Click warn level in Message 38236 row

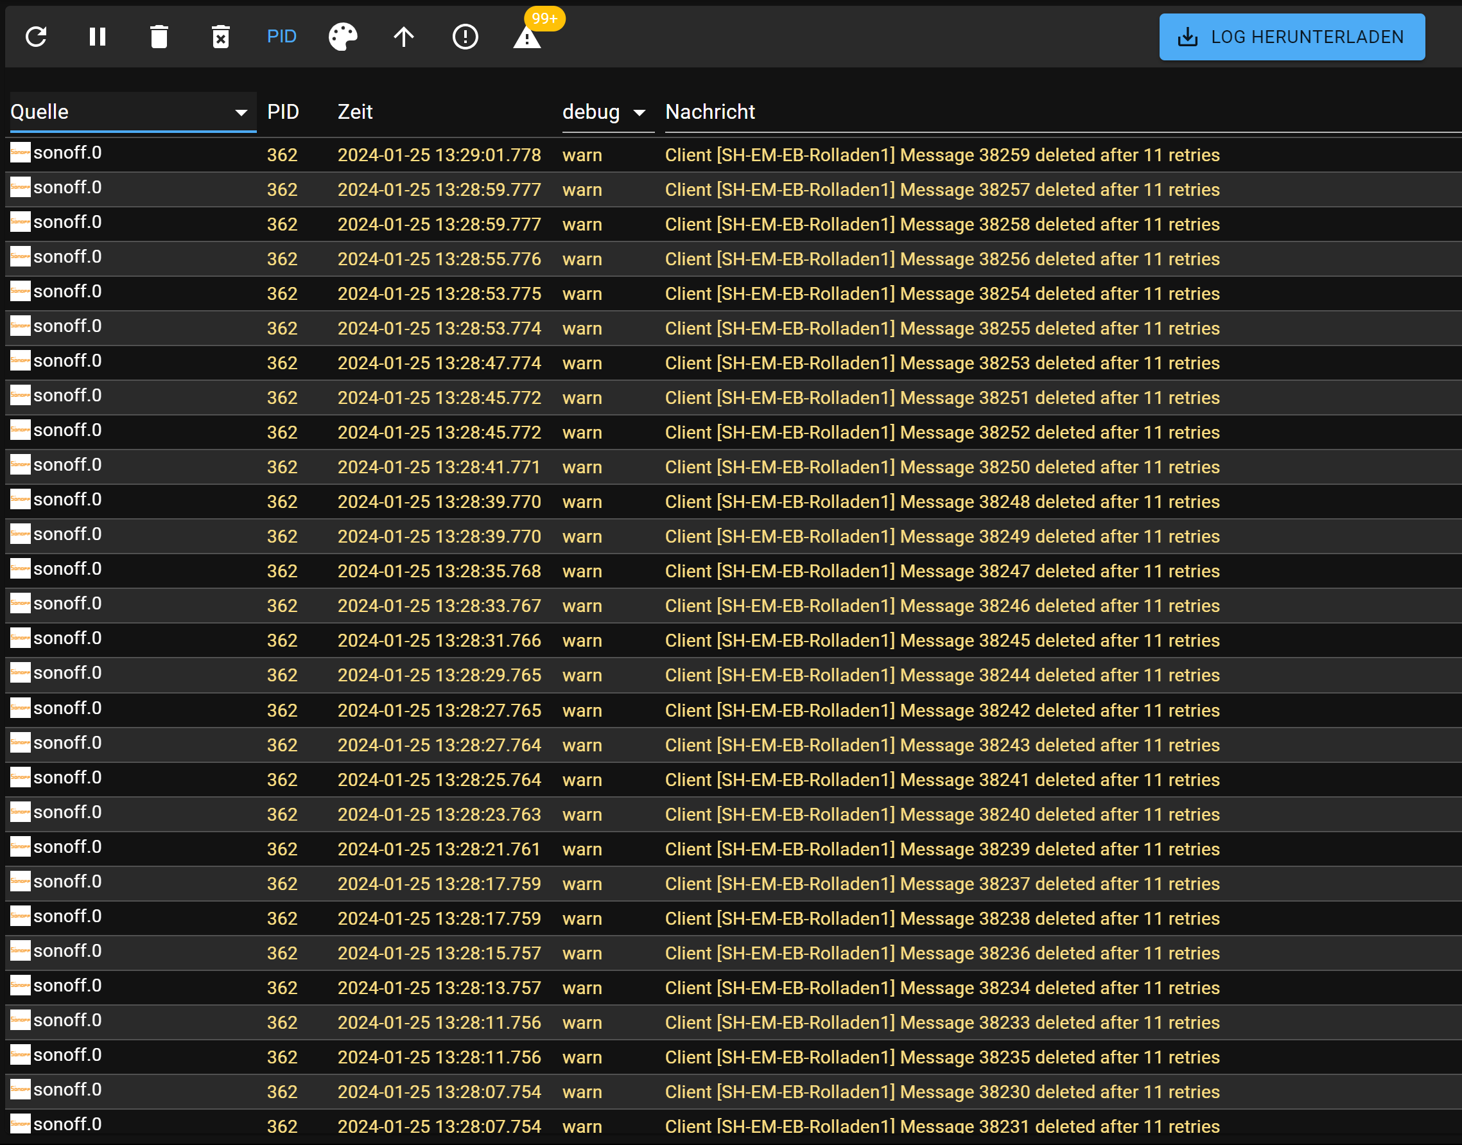pyautogui.click(x=582, y=953)
